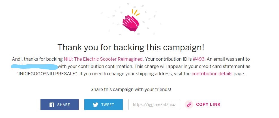
Task: Click the Twitter bird icon
Action: click(96, 105)
